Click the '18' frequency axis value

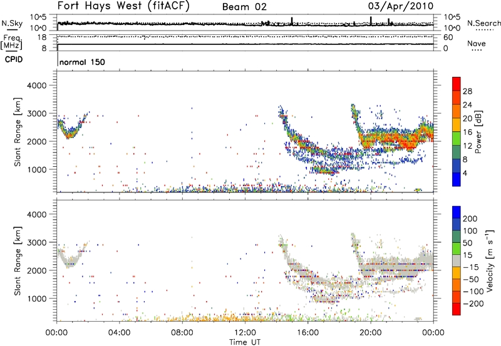[42, 37]
